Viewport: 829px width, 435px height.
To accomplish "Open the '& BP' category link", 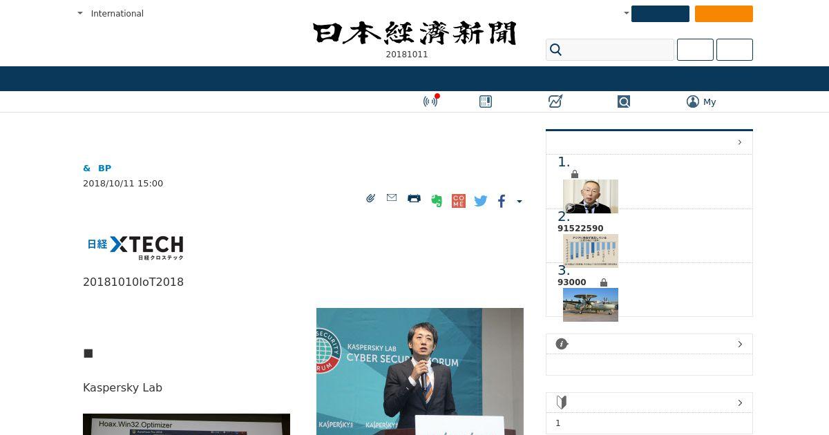I will (97, 168).
